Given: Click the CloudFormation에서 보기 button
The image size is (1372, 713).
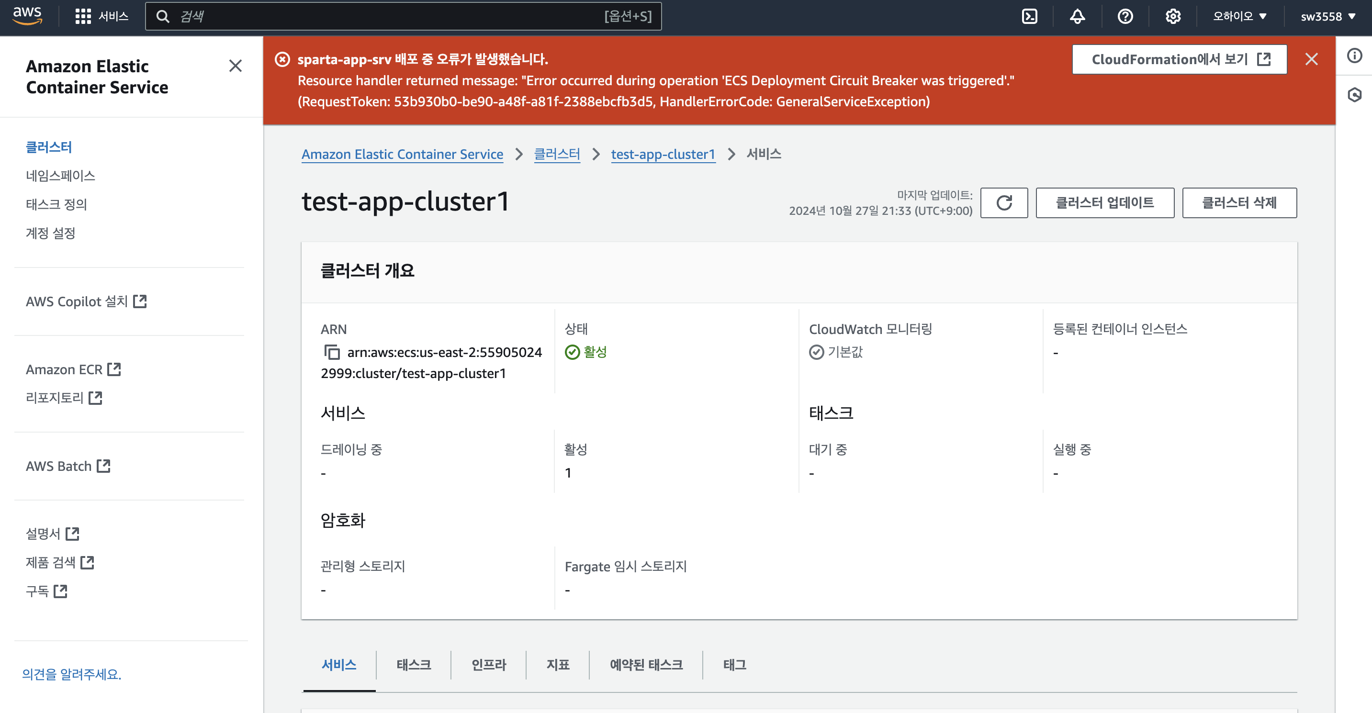Looking at the screenshot, I should coord(1179,59).
